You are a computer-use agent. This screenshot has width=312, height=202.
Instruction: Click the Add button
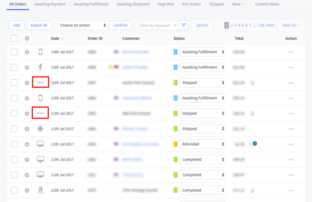pyautogui.click(x=17, y=25)
